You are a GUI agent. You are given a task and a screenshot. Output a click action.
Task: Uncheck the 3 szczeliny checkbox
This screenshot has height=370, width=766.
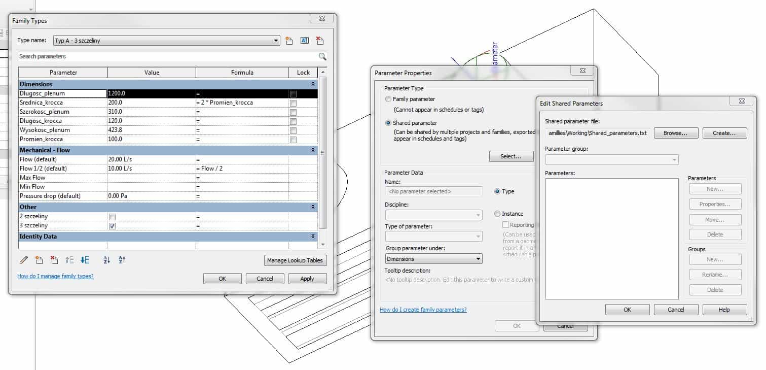[x=112, y=226]
